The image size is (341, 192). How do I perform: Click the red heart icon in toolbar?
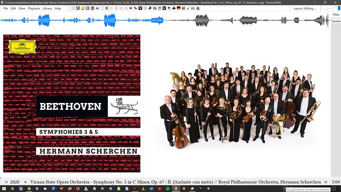click(130, 8)
